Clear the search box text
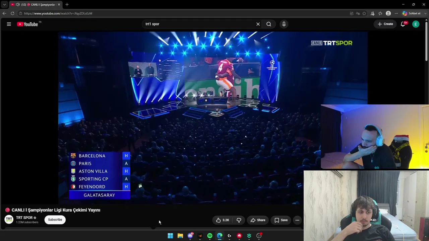 tap(258, 24)
